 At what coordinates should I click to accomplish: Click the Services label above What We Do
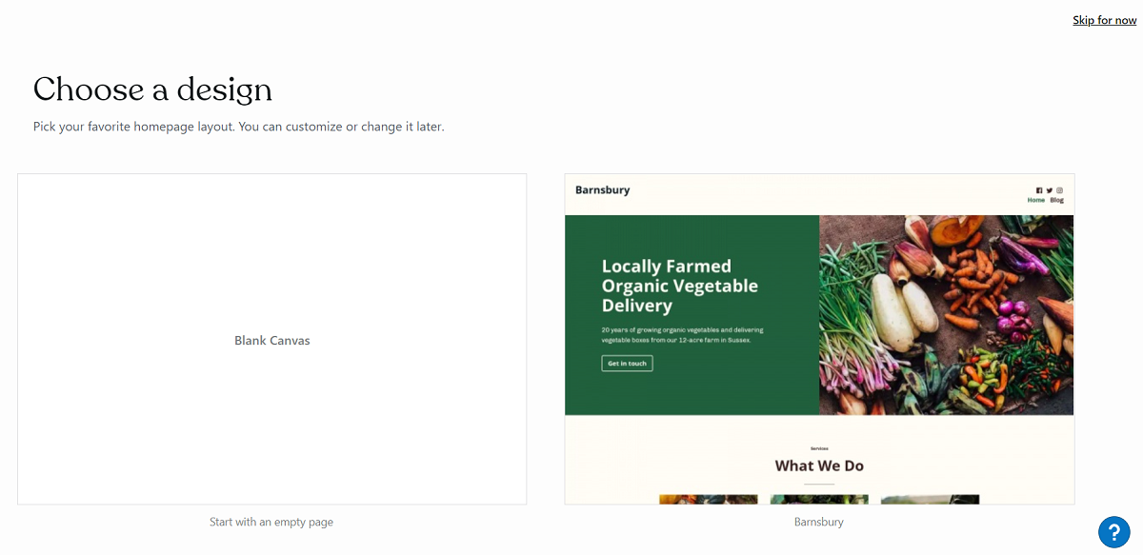[x=819, y=447]
